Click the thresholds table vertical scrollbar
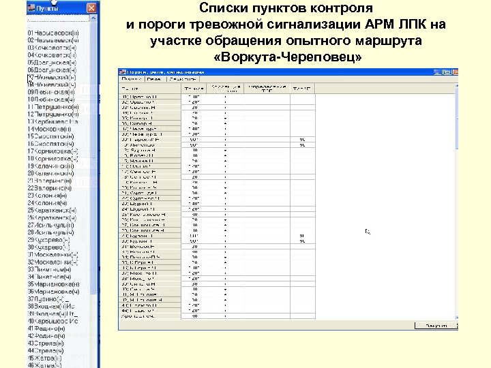The height and width of the screenshot is (368, 491). [x=456, y=202]
